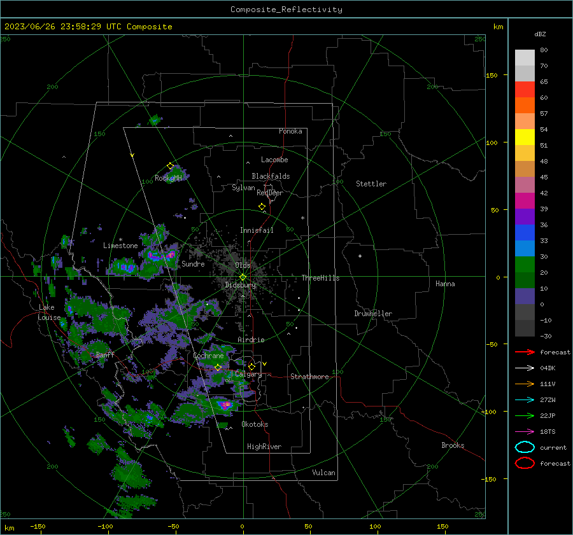Viewport: 573px width, 535px height.
Task: Click the cyan current ellipse icon
Action: (x=525, y=447)
